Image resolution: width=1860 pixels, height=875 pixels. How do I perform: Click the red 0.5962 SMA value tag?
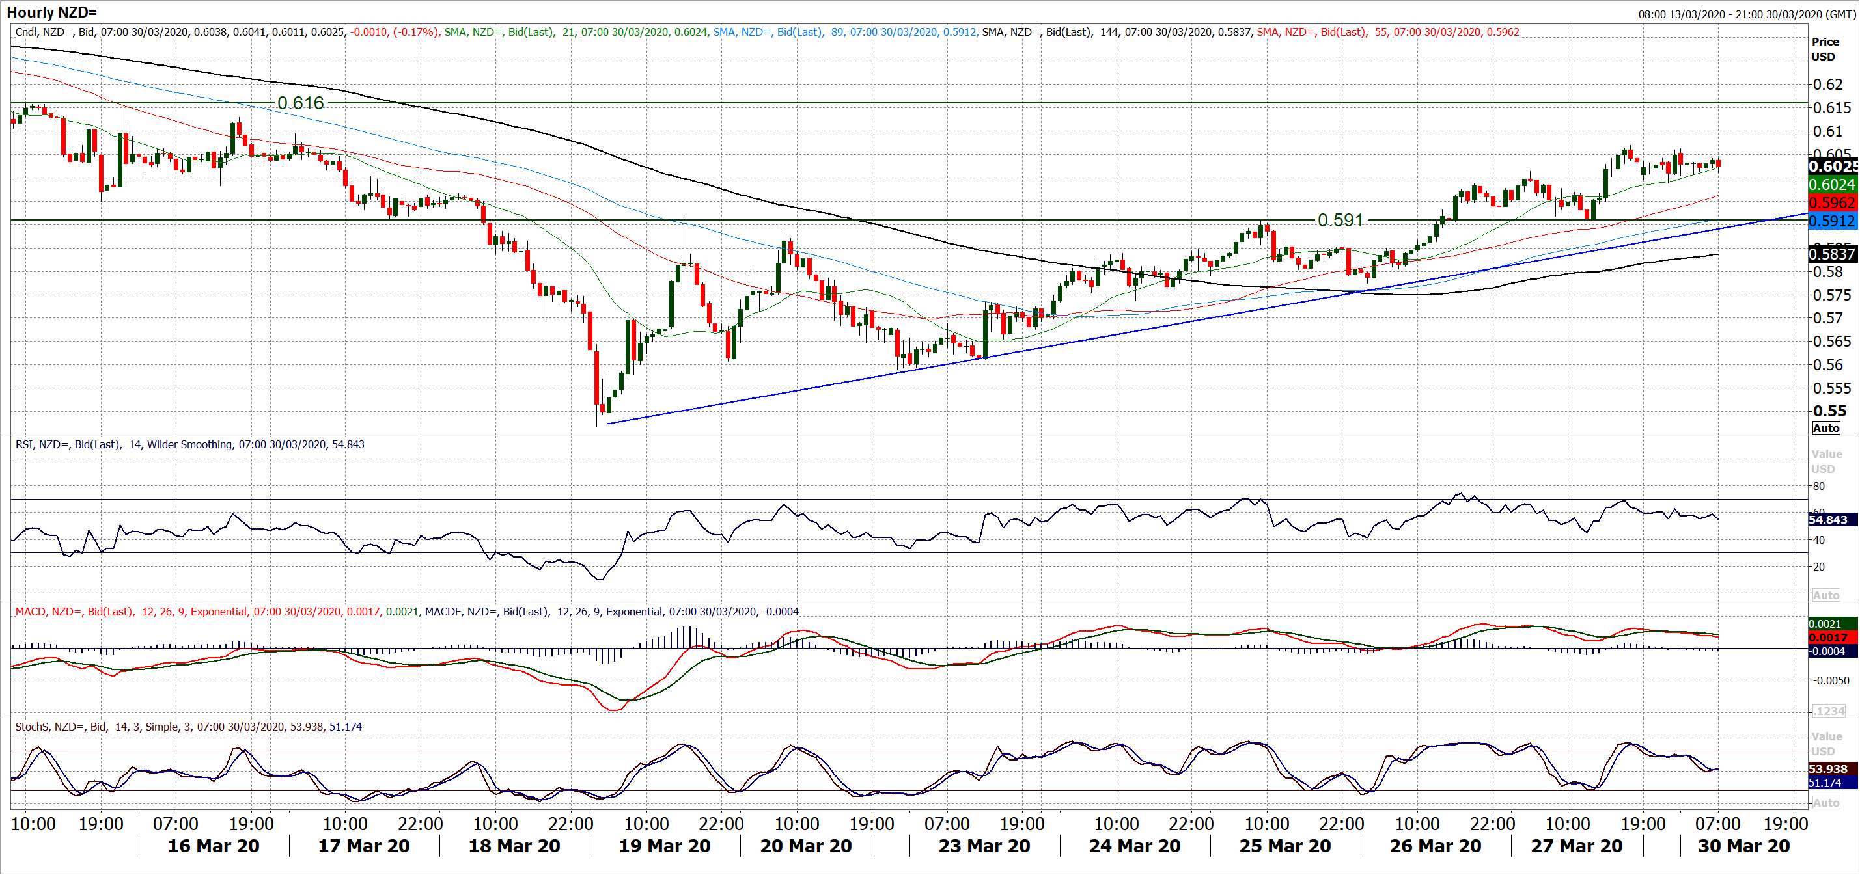pos(1832,204)
